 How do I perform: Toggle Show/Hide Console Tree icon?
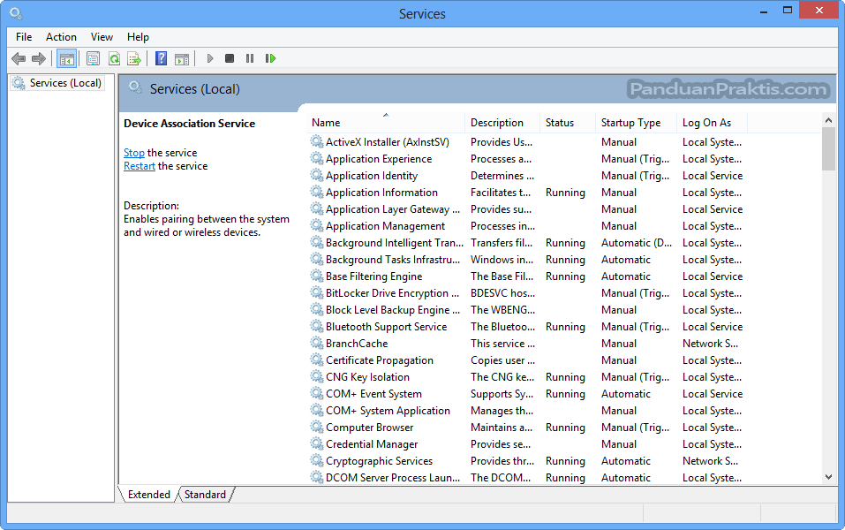click(67, 59)
